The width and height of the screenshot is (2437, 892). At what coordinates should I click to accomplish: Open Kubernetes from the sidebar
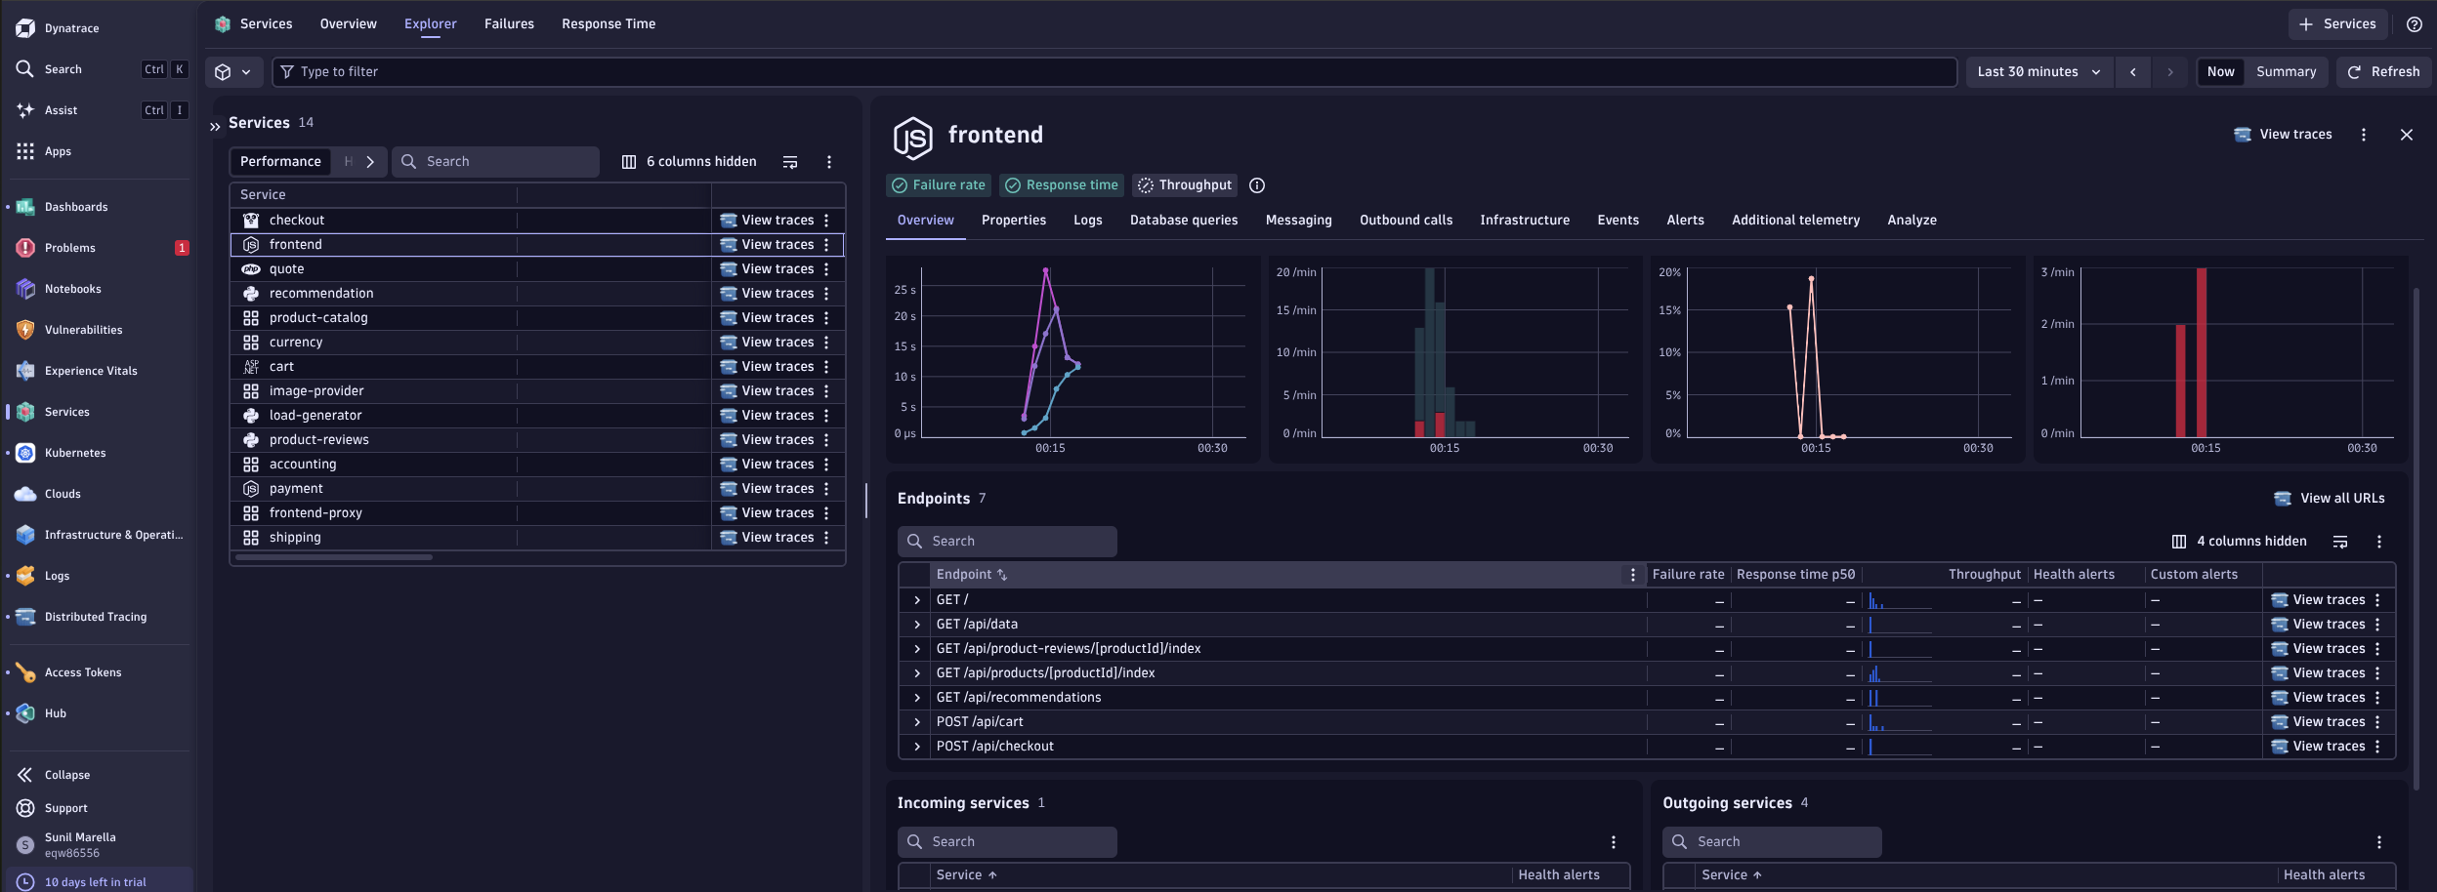pyautogui.click(x=75, y=453)
